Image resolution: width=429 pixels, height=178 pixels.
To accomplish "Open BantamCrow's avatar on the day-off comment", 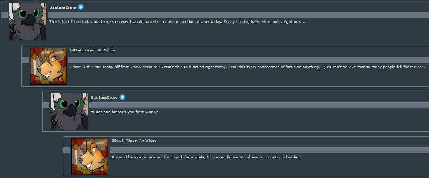I will tap(28, 21).
